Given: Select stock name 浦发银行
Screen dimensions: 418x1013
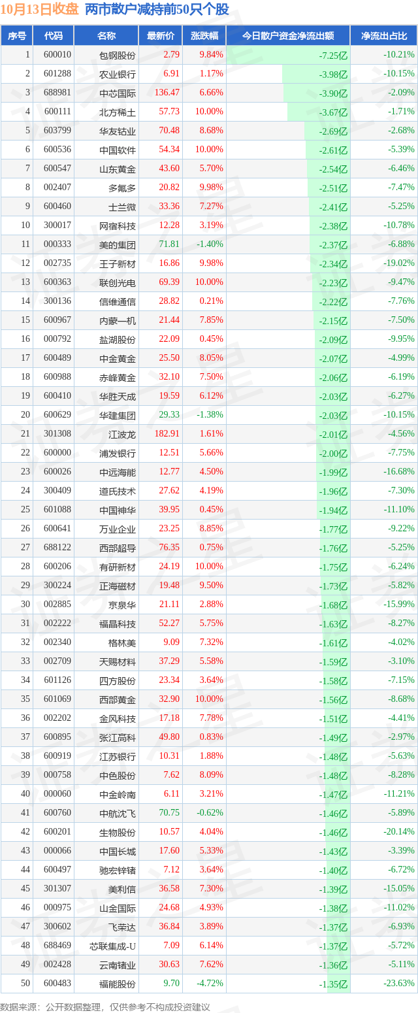Looking at the screenshot, I should [118, 454].
